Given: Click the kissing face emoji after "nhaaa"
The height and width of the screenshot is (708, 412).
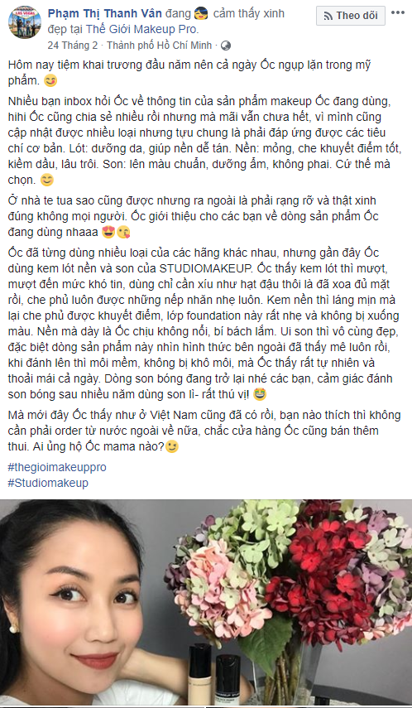Looking at the screenshot, I should pos(123,233).
